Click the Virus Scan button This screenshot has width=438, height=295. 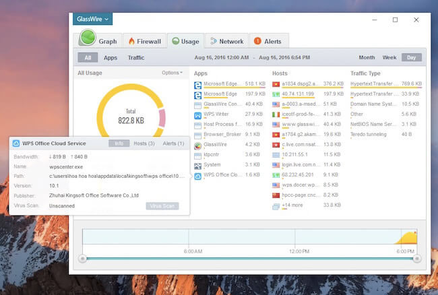162,205
